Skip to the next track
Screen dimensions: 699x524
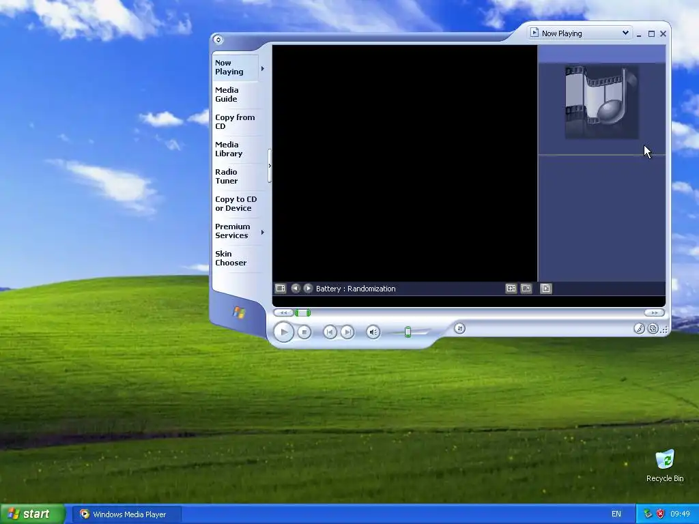point(347,332)
